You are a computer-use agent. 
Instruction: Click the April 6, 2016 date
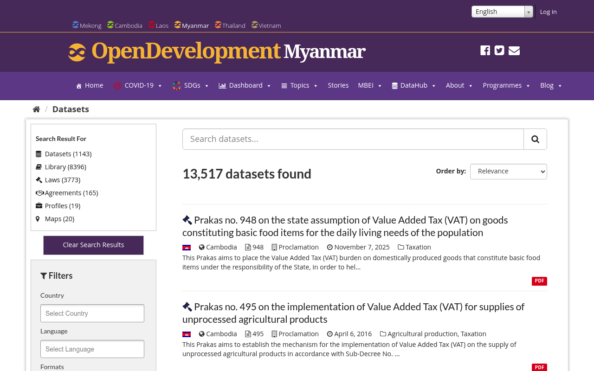pyautogui.click(x=353, y=334)
